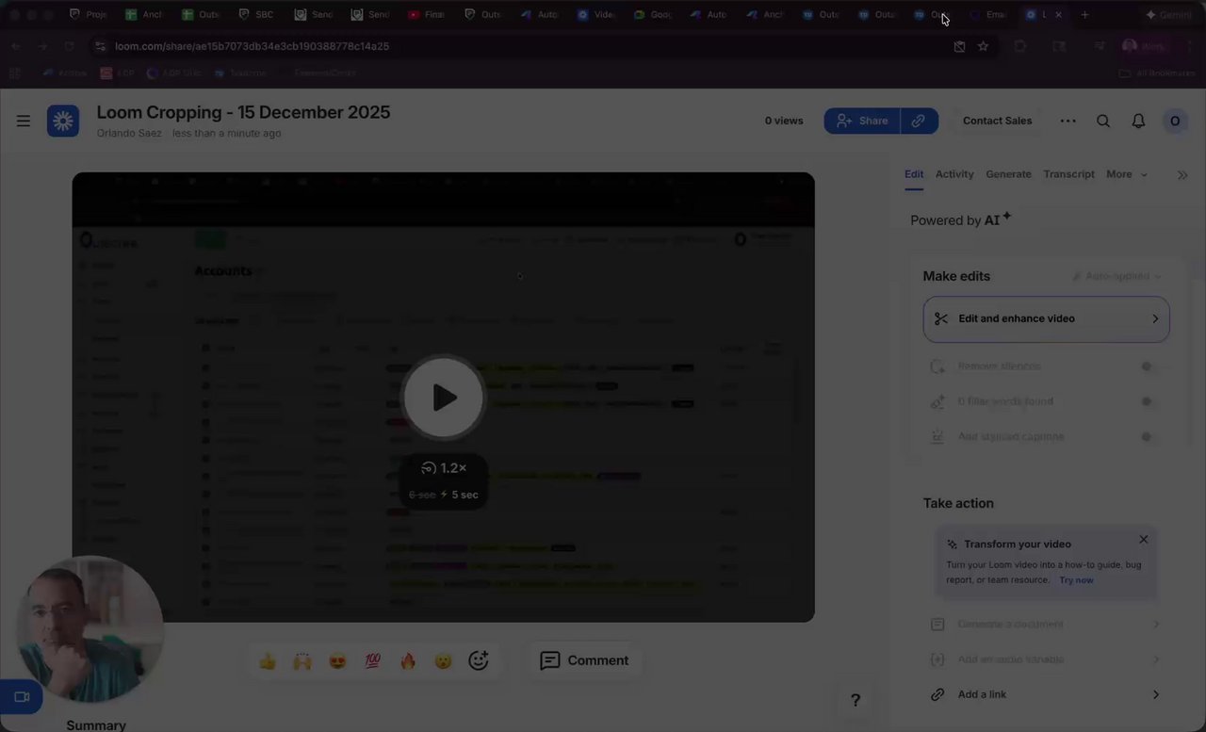The image size is (1206, 732).
Task: Click the webcam bubble thumbnail
Action: 90,629
